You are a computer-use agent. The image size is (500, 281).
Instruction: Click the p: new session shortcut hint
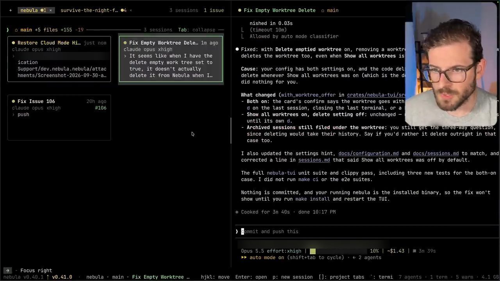[292, 277]
